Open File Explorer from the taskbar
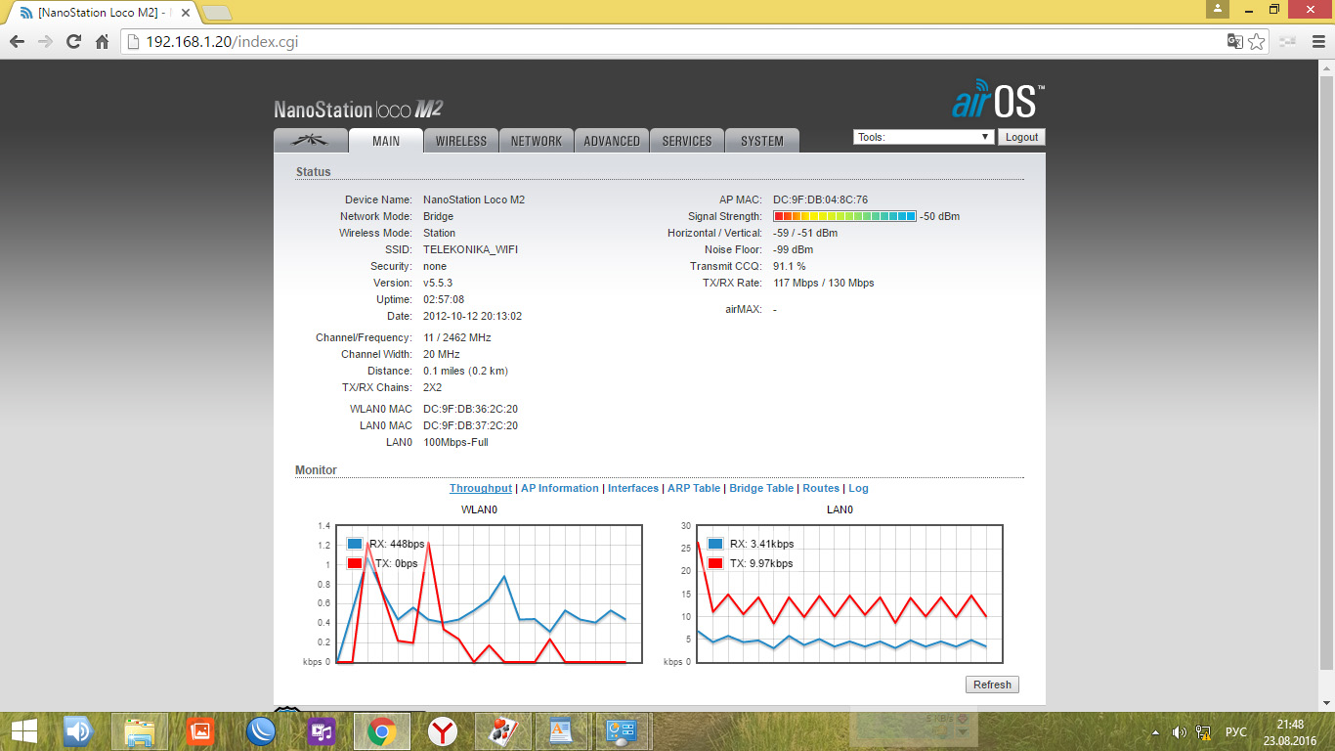 [x=140, y=730]
